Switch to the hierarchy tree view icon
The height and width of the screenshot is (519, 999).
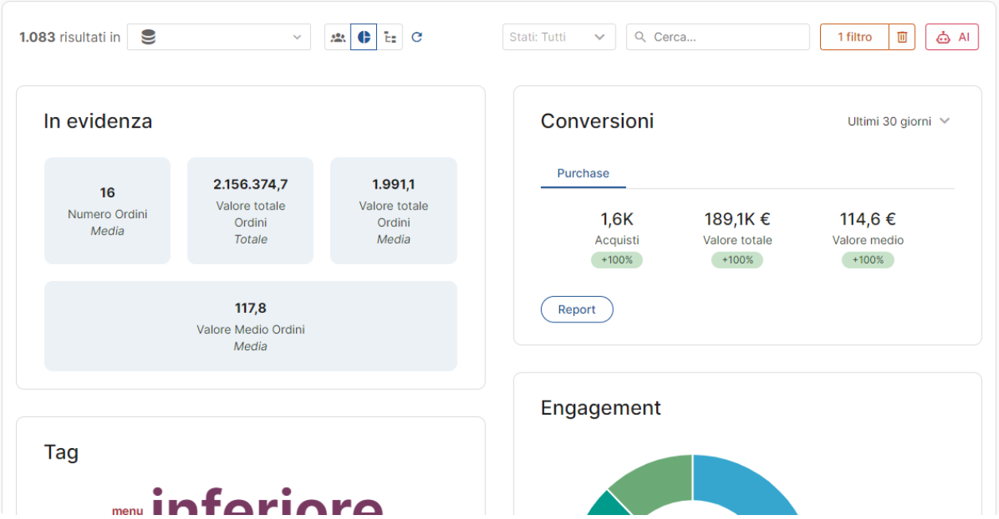coord(390,37)
